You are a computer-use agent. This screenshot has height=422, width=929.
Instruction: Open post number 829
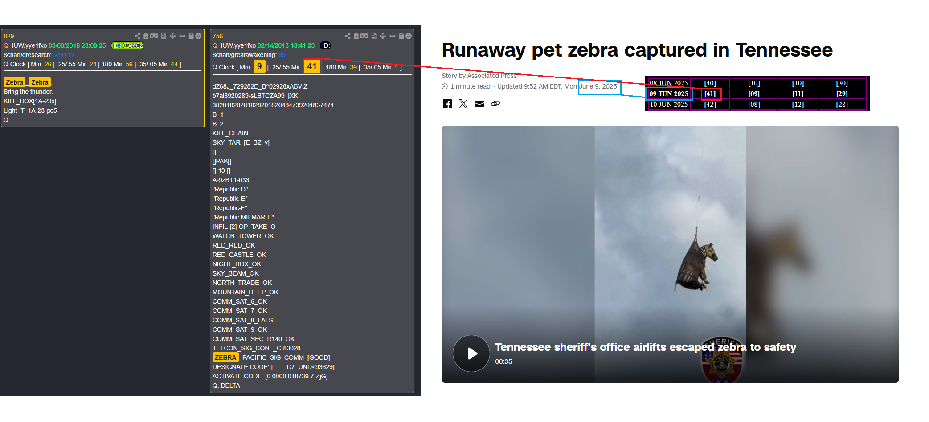[9, 36]
